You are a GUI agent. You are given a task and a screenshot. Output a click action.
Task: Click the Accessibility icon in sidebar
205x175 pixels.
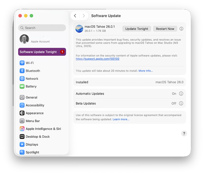pyautogui.click(x=22, y=105)
